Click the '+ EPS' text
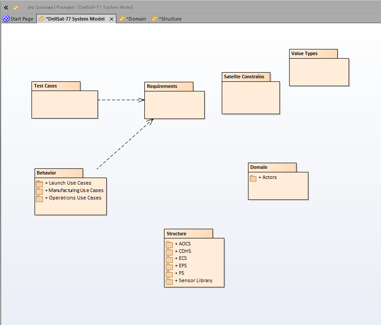381x325 pixels. (181, 266)
